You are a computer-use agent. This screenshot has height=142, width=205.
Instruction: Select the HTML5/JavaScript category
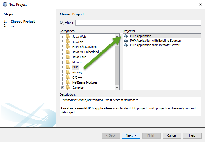[84, 47]
